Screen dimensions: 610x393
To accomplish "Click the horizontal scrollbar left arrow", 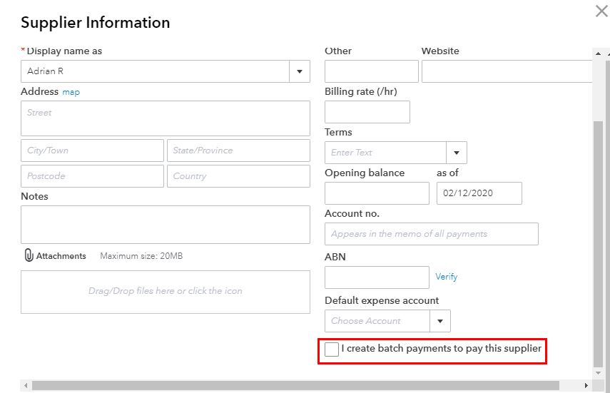I will 26,386.
